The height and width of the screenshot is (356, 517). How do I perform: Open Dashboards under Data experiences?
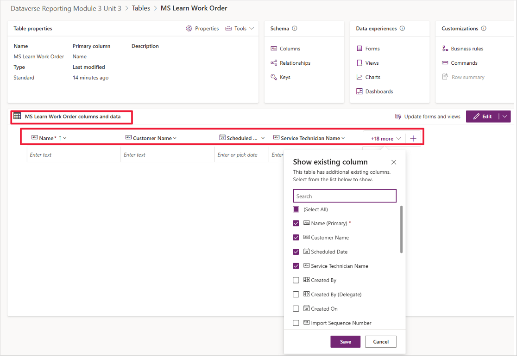pyautogui.click(x=378, y=91)
